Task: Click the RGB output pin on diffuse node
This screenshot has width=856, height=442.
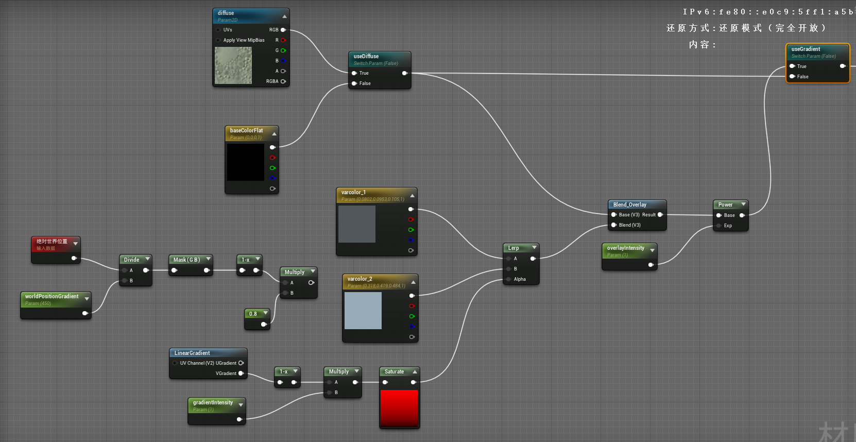Action: [x=283, y=30]
